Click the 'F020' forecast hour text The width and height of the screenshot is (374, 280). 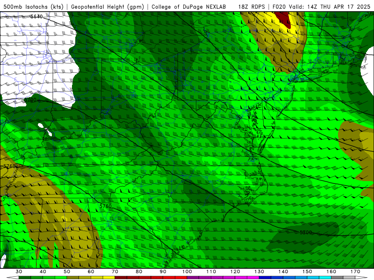tap(279, 7)
